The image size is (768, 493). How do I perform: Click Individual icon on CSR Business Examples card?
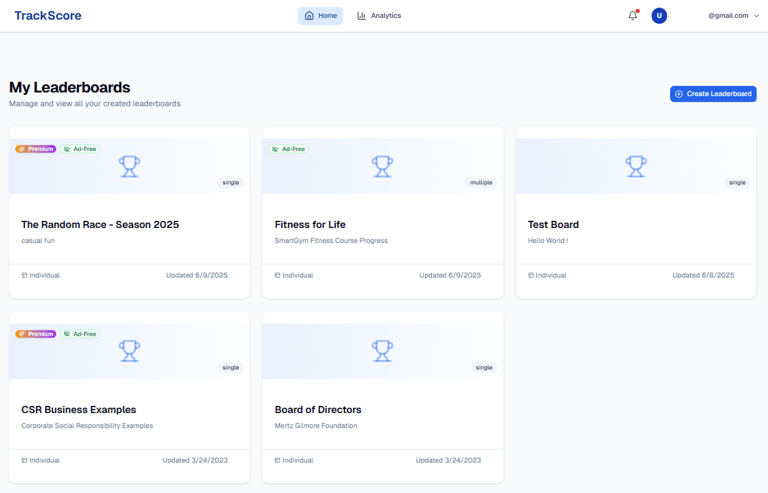coord(24,460)
